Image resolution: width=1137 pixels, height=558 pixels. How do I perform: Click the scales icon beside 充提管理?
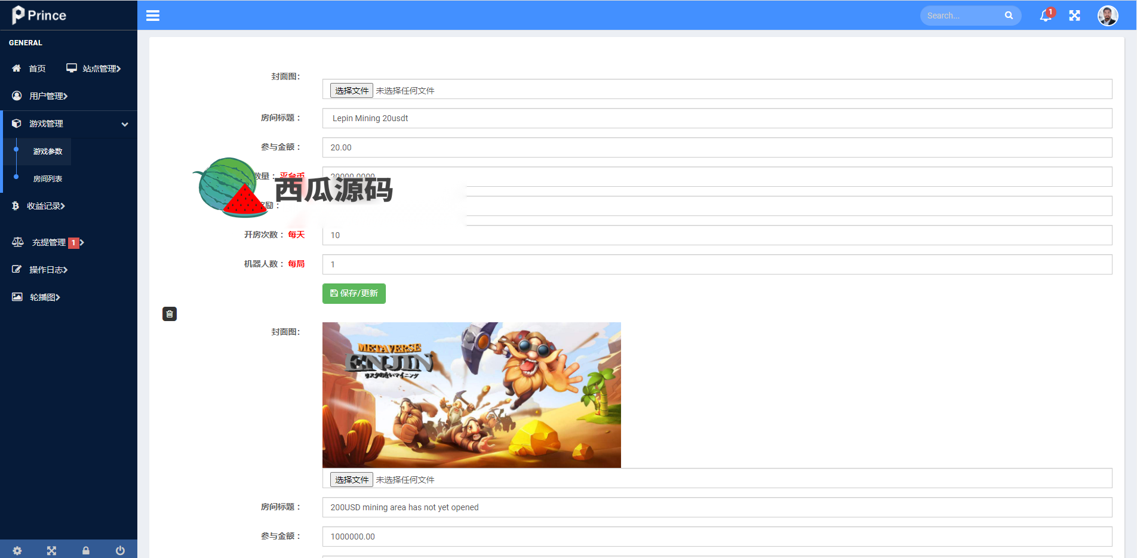pyautogui.click(x=18, y=242)
